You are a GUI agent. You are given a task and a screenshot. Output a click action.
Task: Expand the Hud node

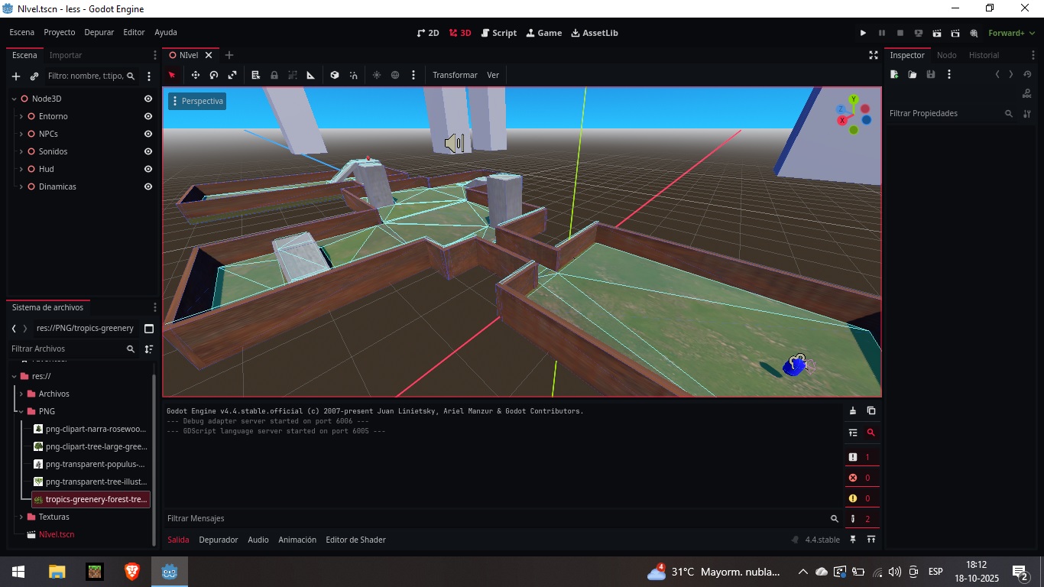click(21, 169)
